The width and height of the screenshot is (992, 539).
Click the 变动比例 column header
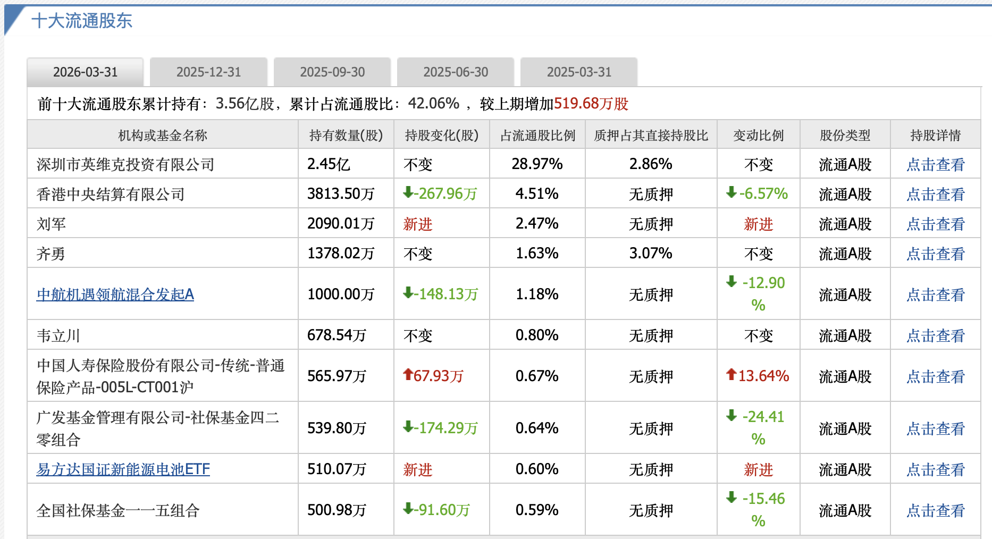(758, 136)
